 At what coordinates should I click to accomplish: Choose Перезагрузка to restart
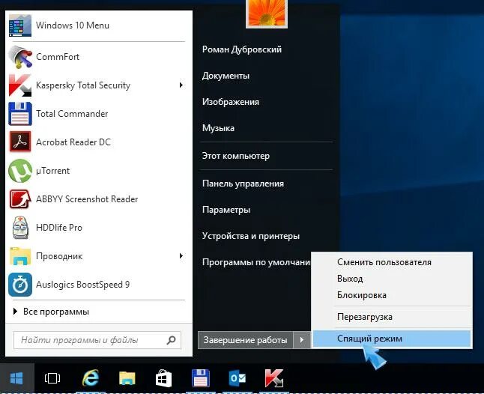pyautogui.click(x=365, y=317)
